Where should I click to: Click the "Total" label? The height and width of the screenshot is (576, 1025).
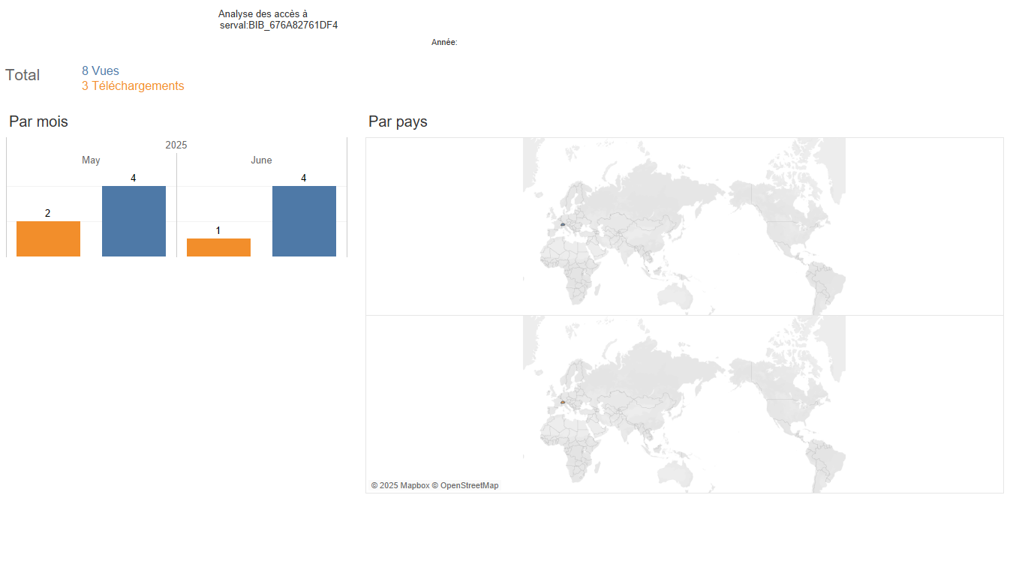(x=23, y=75)
